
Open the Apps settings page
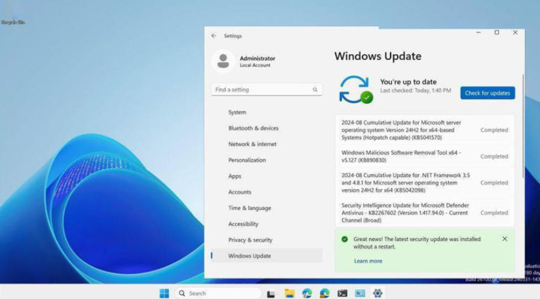click(x=267, y=176)
